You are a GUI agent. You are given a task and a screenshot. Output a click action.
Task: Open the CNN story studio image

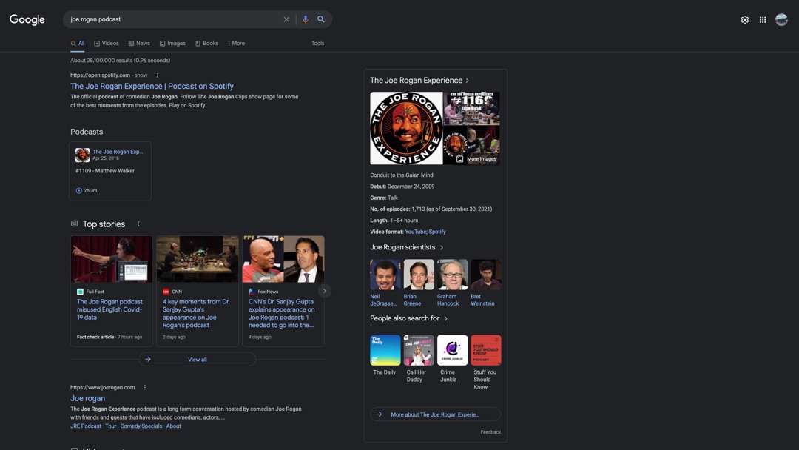198,259
